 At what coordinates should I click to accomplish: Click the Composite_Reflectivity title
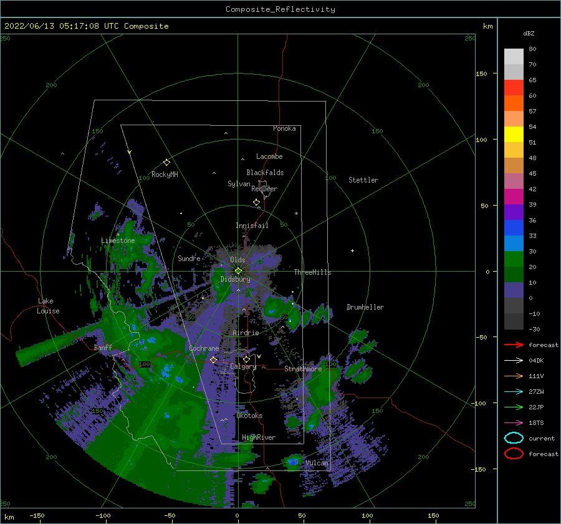(280, 9)
